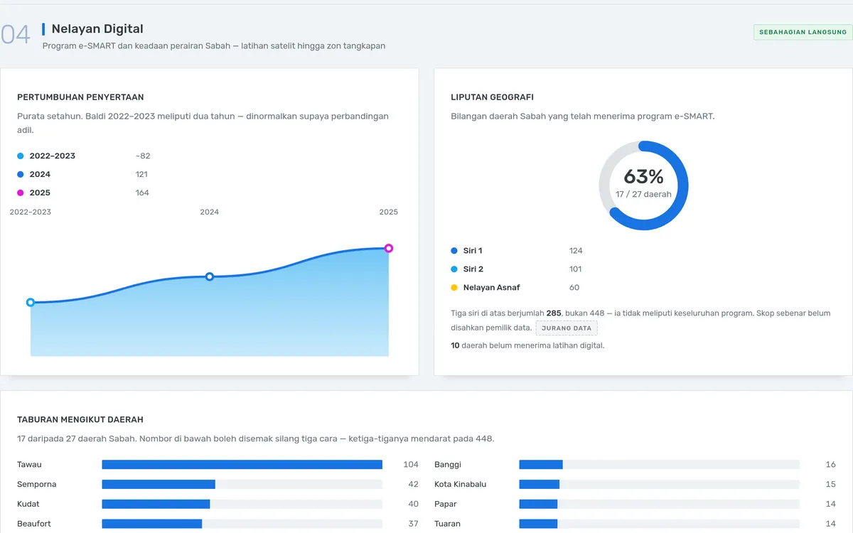Click the Tawau district label
Screen dimensions: 853x533
29,465
